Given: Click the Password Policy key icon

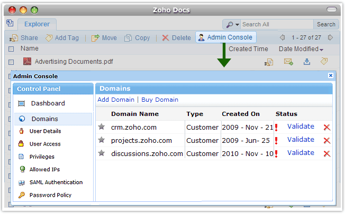Looking at the screenshot, I should (x=22, y=195).
